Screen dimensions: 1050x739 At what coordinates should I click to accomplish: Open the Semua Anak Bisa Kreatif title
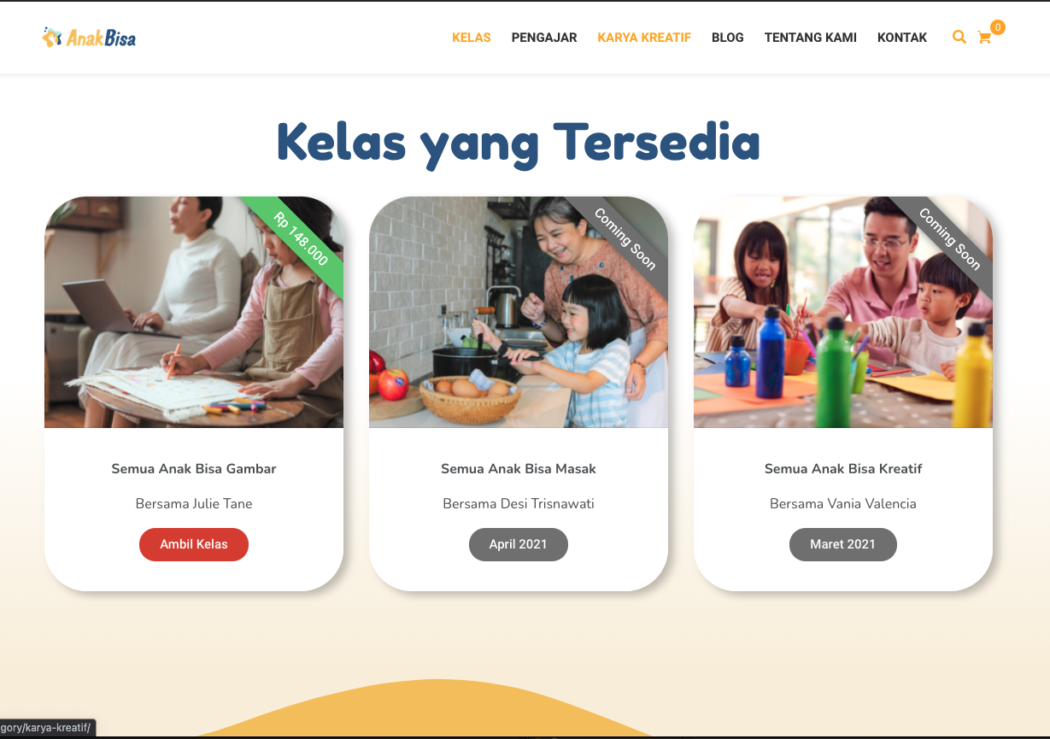point(843,468)
